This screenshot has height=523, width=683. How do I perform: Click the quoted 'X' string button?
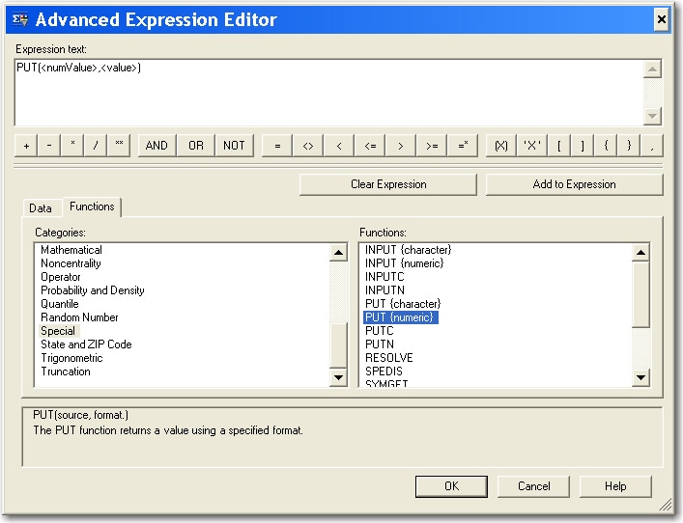point(531,146)
